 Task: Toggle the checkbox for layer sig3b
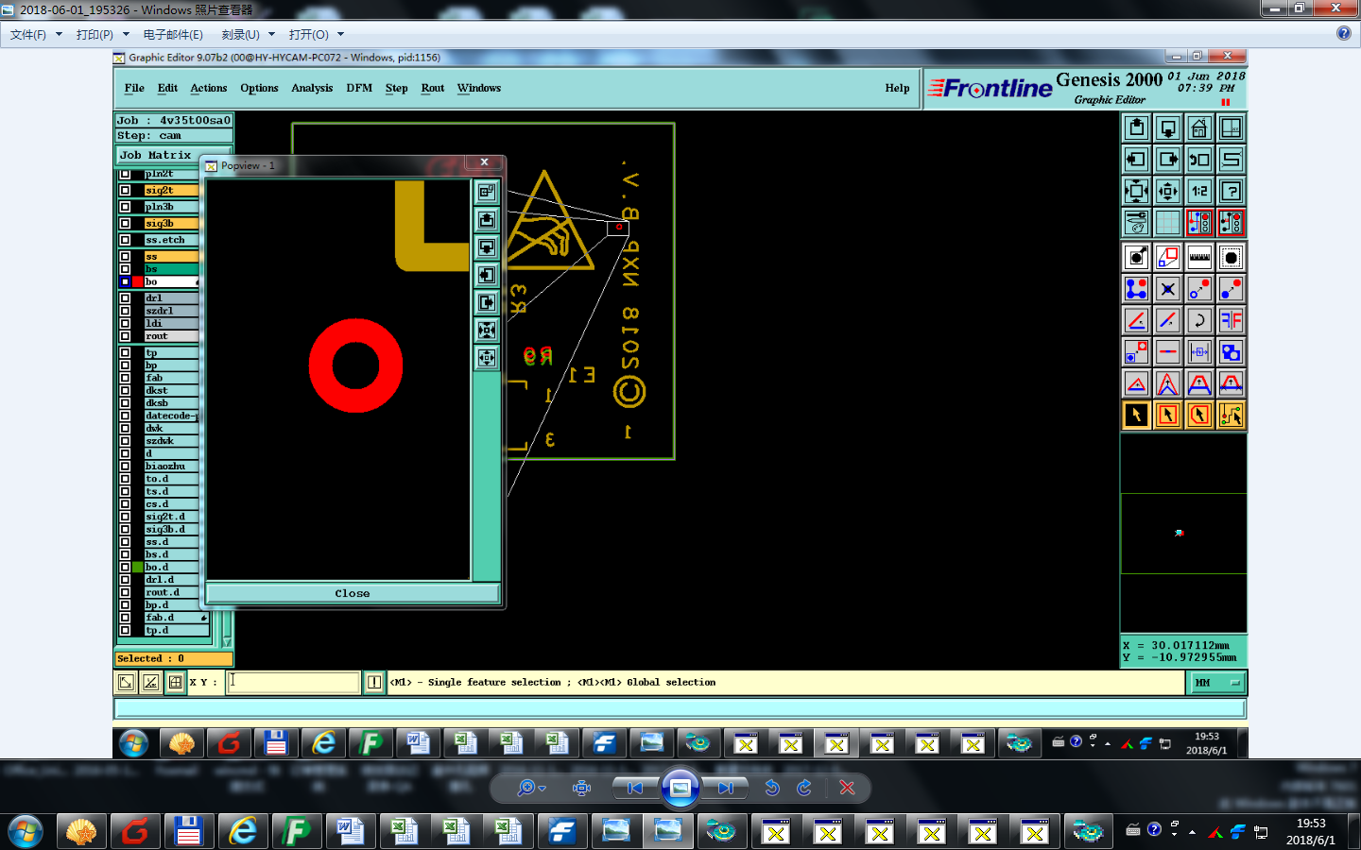[x=125, y=224]
